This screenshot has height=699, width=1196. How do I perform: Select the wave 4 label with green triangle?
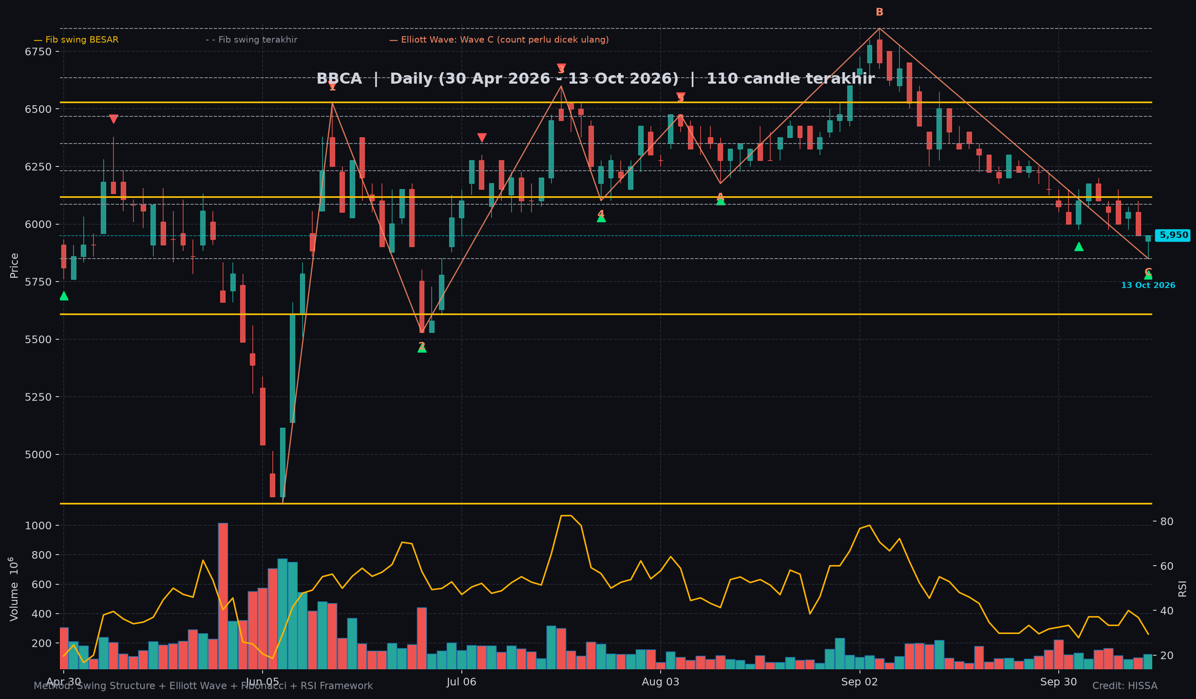click(601, 216)
